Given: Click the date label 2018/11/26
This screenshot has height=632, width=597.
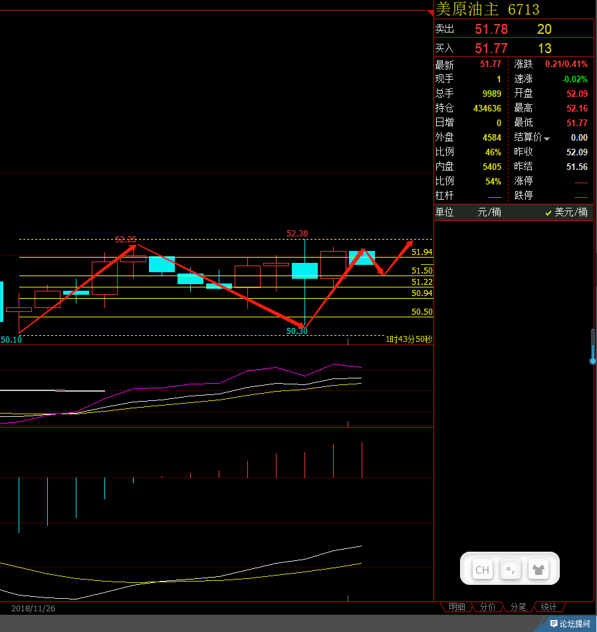Looking at the screenshot, I should click(33, 609).
